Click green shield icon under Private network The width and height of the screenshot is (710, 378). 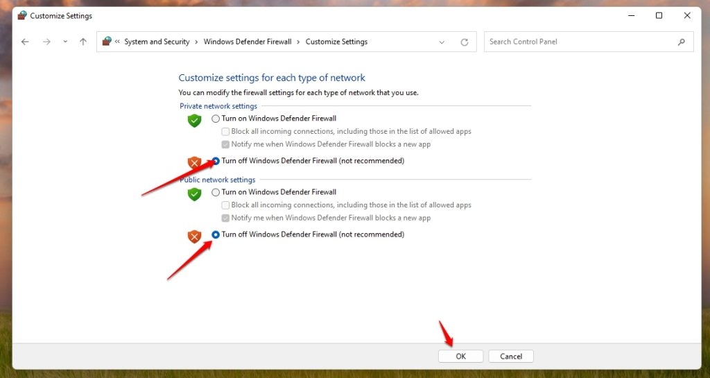[x=194, y=121]
